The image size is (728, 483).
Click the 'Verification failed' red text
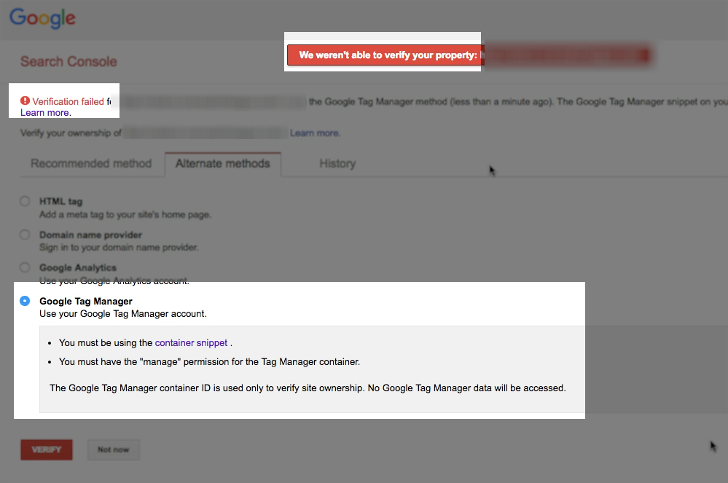[69, 101]
